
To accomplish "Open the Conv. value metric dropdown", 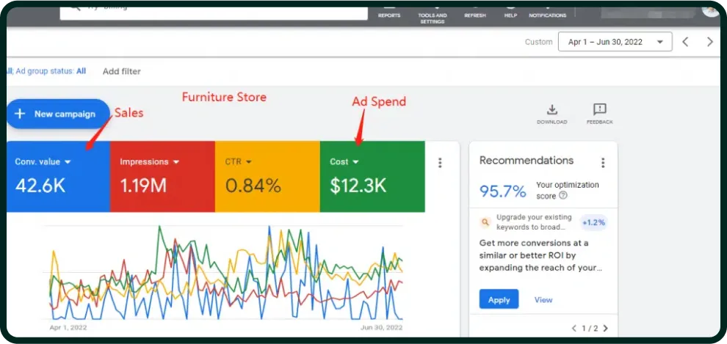I will point(43,162).
